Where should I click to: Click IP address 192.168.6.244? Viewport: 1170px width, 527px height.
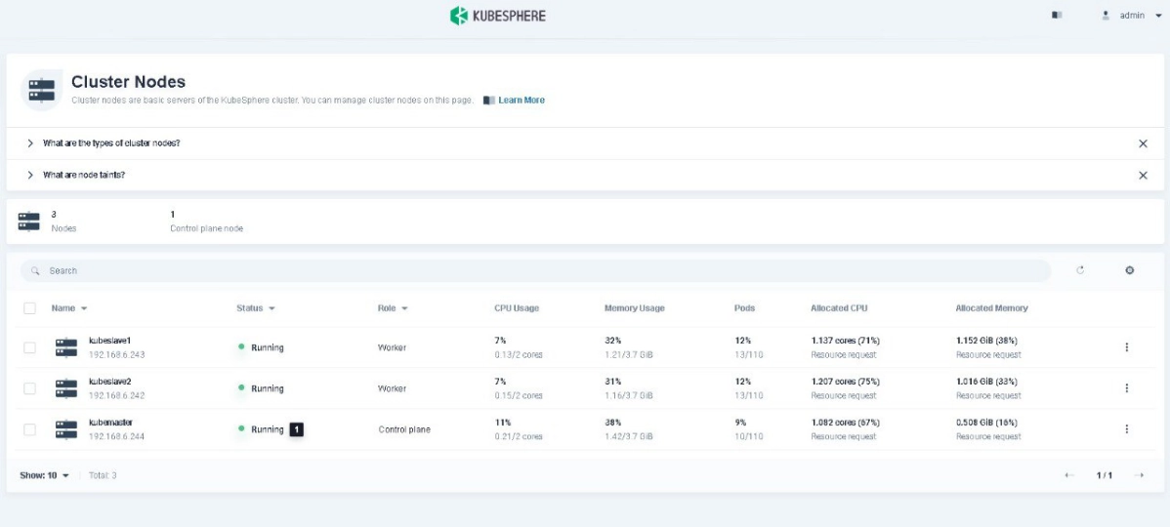[116, 437]
